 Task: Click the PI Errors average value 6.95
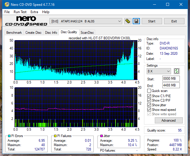[x=42, y=141]
